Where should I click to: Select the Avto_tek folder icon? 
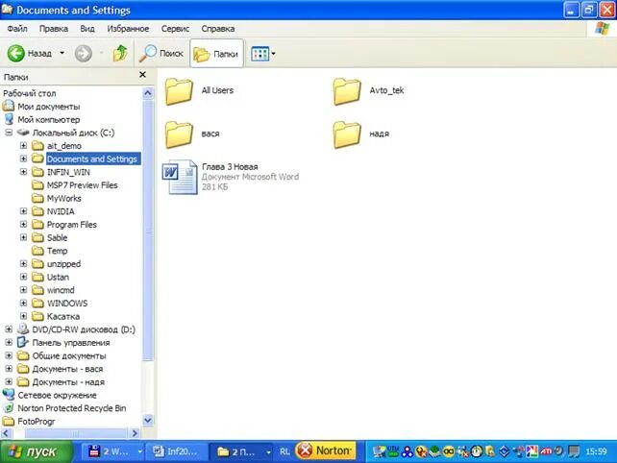[x=347, y=91]
